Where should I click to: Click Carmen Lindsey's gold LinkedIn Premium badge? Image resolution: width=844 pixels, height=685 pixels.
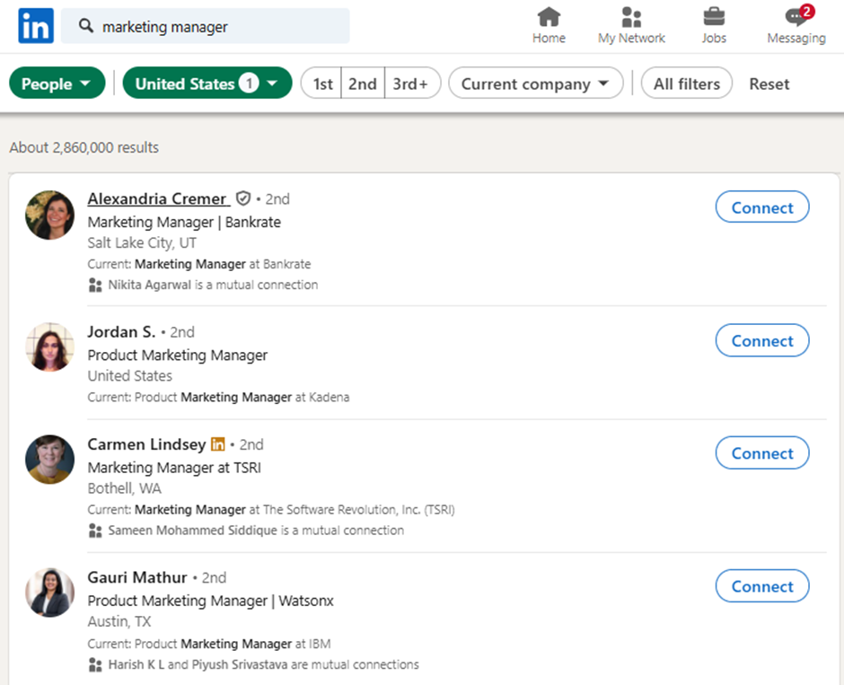(218, 444)
